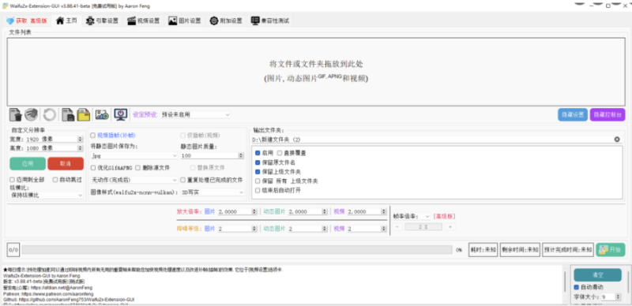Toggle 结束后自动打开 checkbox
The height and width of the screenshot is (306, 632).
pos(258,190)
